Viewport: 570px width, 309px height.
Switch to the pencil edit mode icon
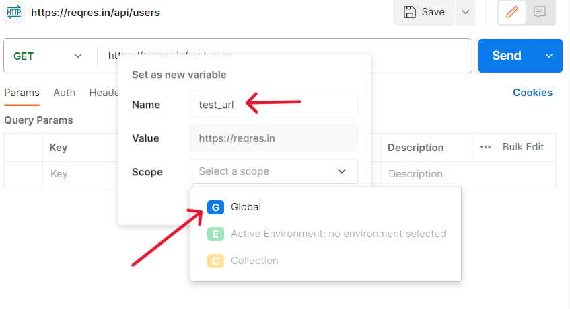click(x=511, y=12)
